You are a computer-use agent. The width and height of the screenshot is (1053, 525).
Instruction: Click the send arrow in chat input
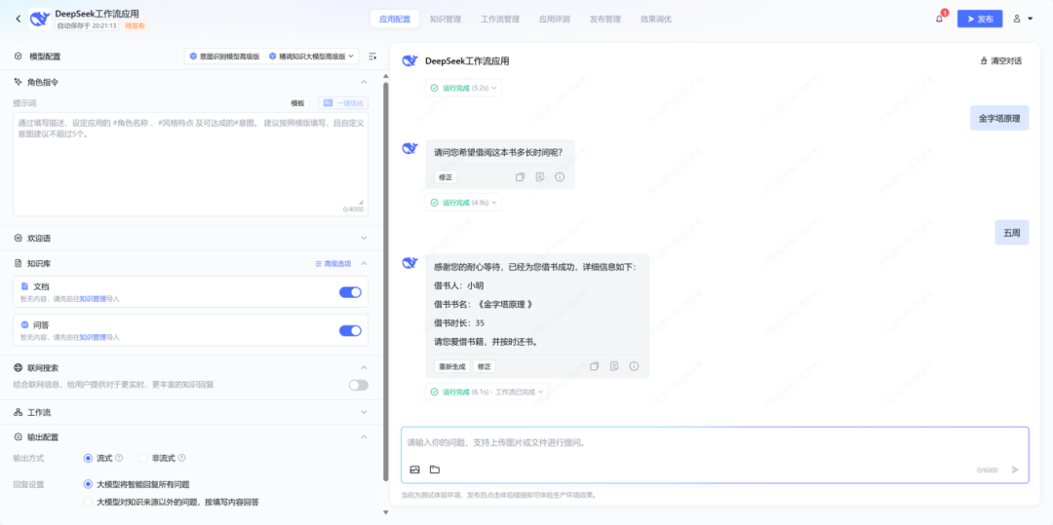pos(1015,470)
